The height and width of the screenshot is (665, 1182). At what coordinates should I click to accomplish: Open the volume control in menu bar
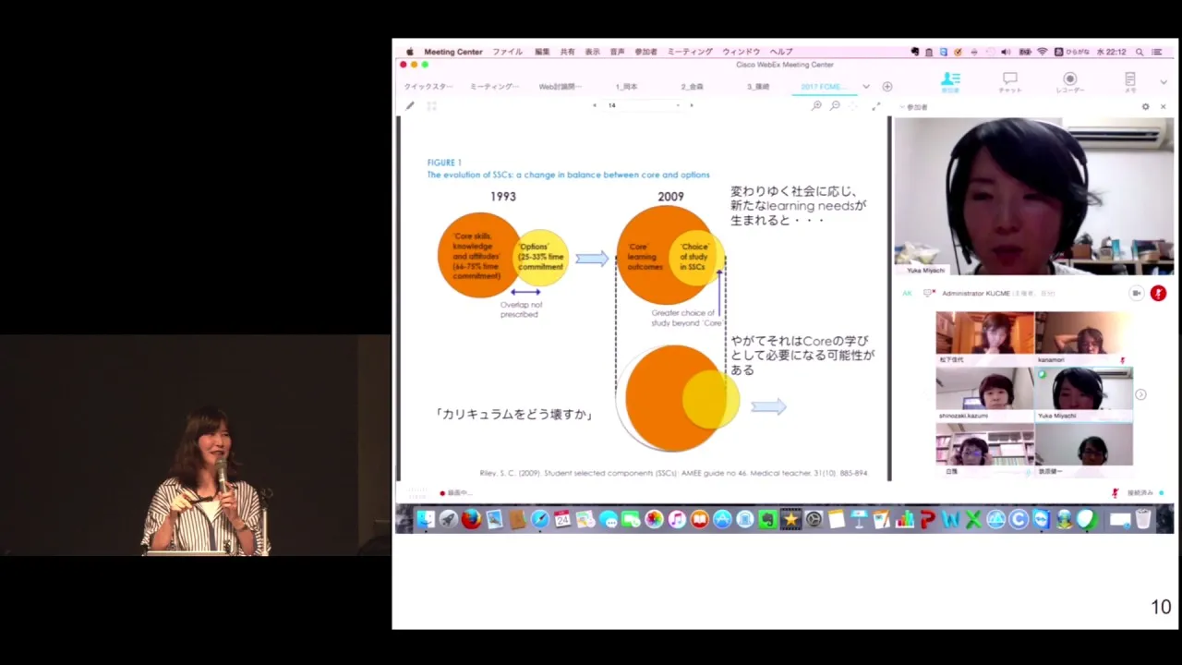(x=1006, y=52)
